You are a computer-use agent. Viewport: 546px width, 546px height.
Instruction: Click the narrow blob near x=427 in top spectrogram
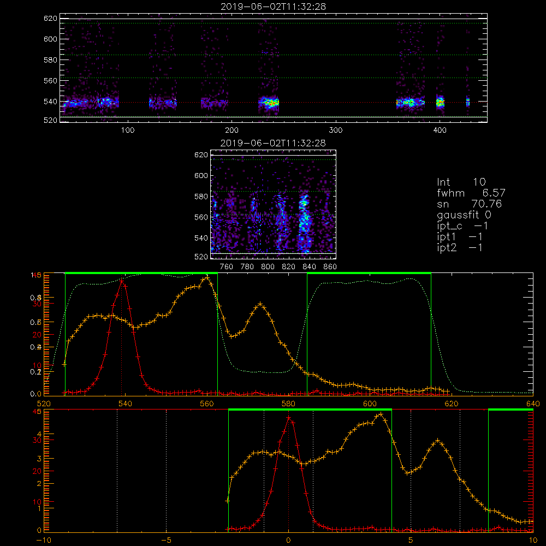(x=468, y=102)
